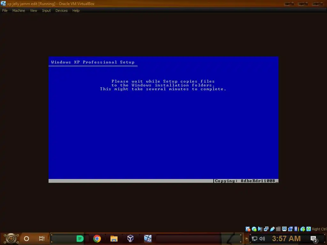Click the virtualization V status icon
The height and width of the screenshot is (245, 327).
[x=296, y=229]
